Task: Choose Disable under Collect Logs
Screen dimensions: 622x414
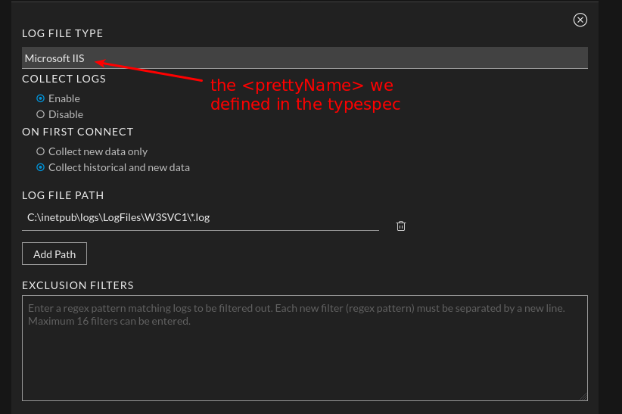Action: [41, 114]
